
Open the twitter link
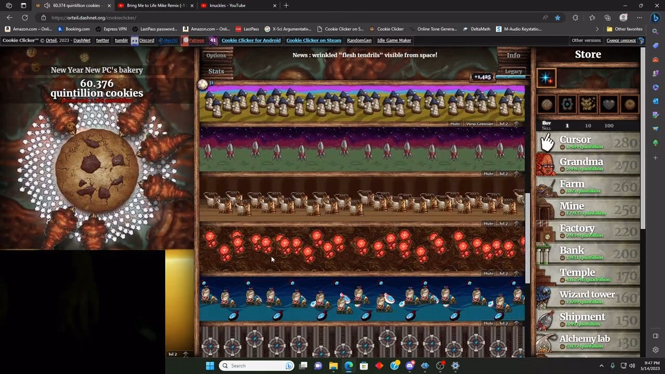103,41
